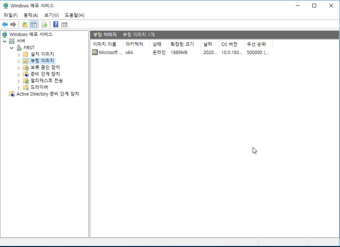
Task: Open Help via the question mark icon
Action: coord(56,24)
